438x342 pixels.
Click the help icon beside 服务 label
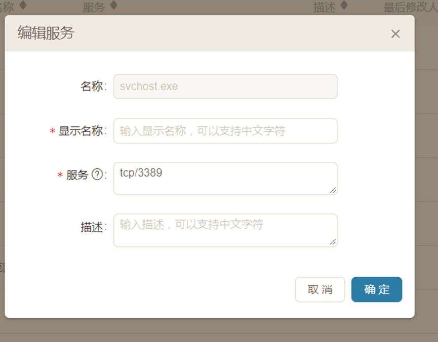[x=97, y=175]
